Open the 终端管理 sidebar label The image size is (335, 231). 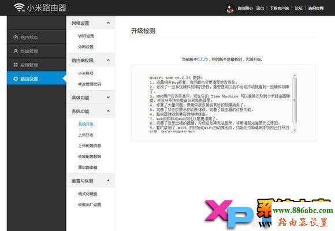(29, 51)
